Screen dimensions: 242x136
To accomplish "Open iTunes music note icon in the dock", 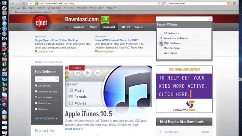I will [x=4, y=29].
